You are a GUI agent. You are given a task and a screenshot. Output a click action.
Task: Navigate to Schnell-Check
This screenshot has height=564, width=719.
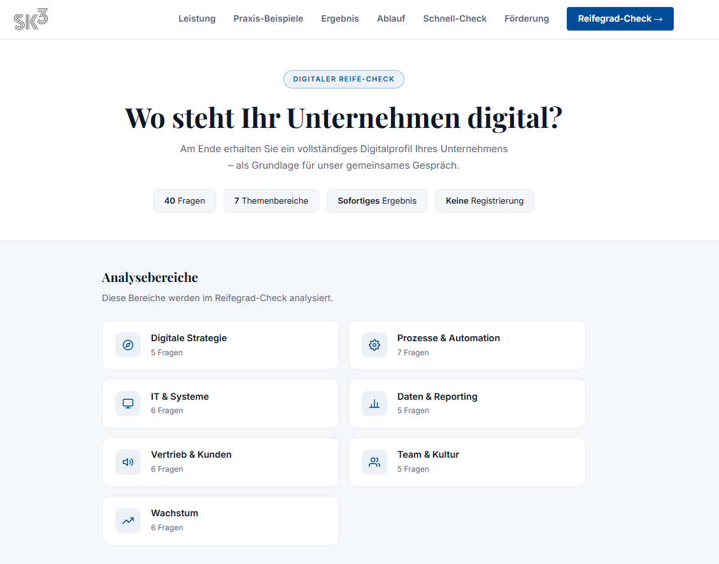455,19
